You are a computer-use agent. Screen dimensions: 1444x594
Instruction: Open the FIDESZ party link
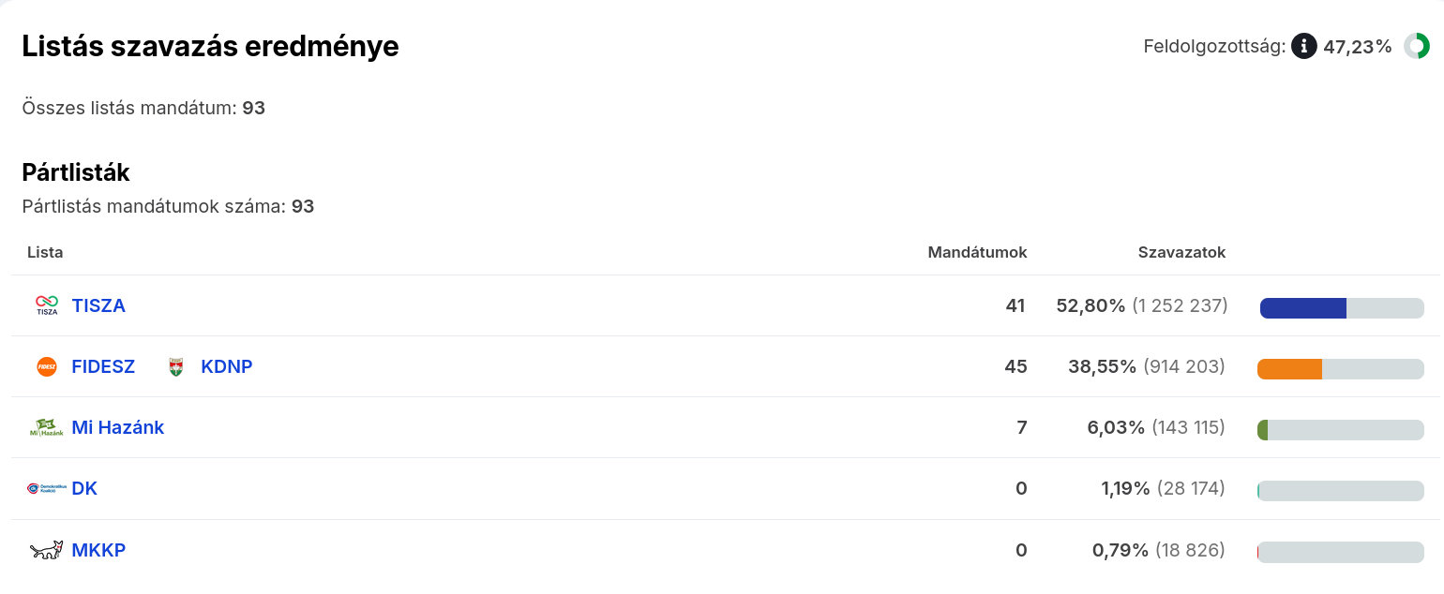103,366
